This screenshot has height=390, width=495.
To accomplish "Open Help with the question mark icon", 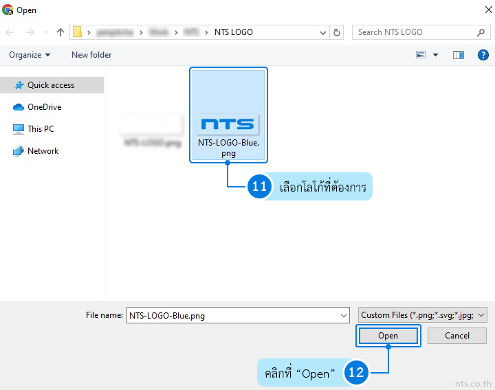I will (x=483, y=55).
